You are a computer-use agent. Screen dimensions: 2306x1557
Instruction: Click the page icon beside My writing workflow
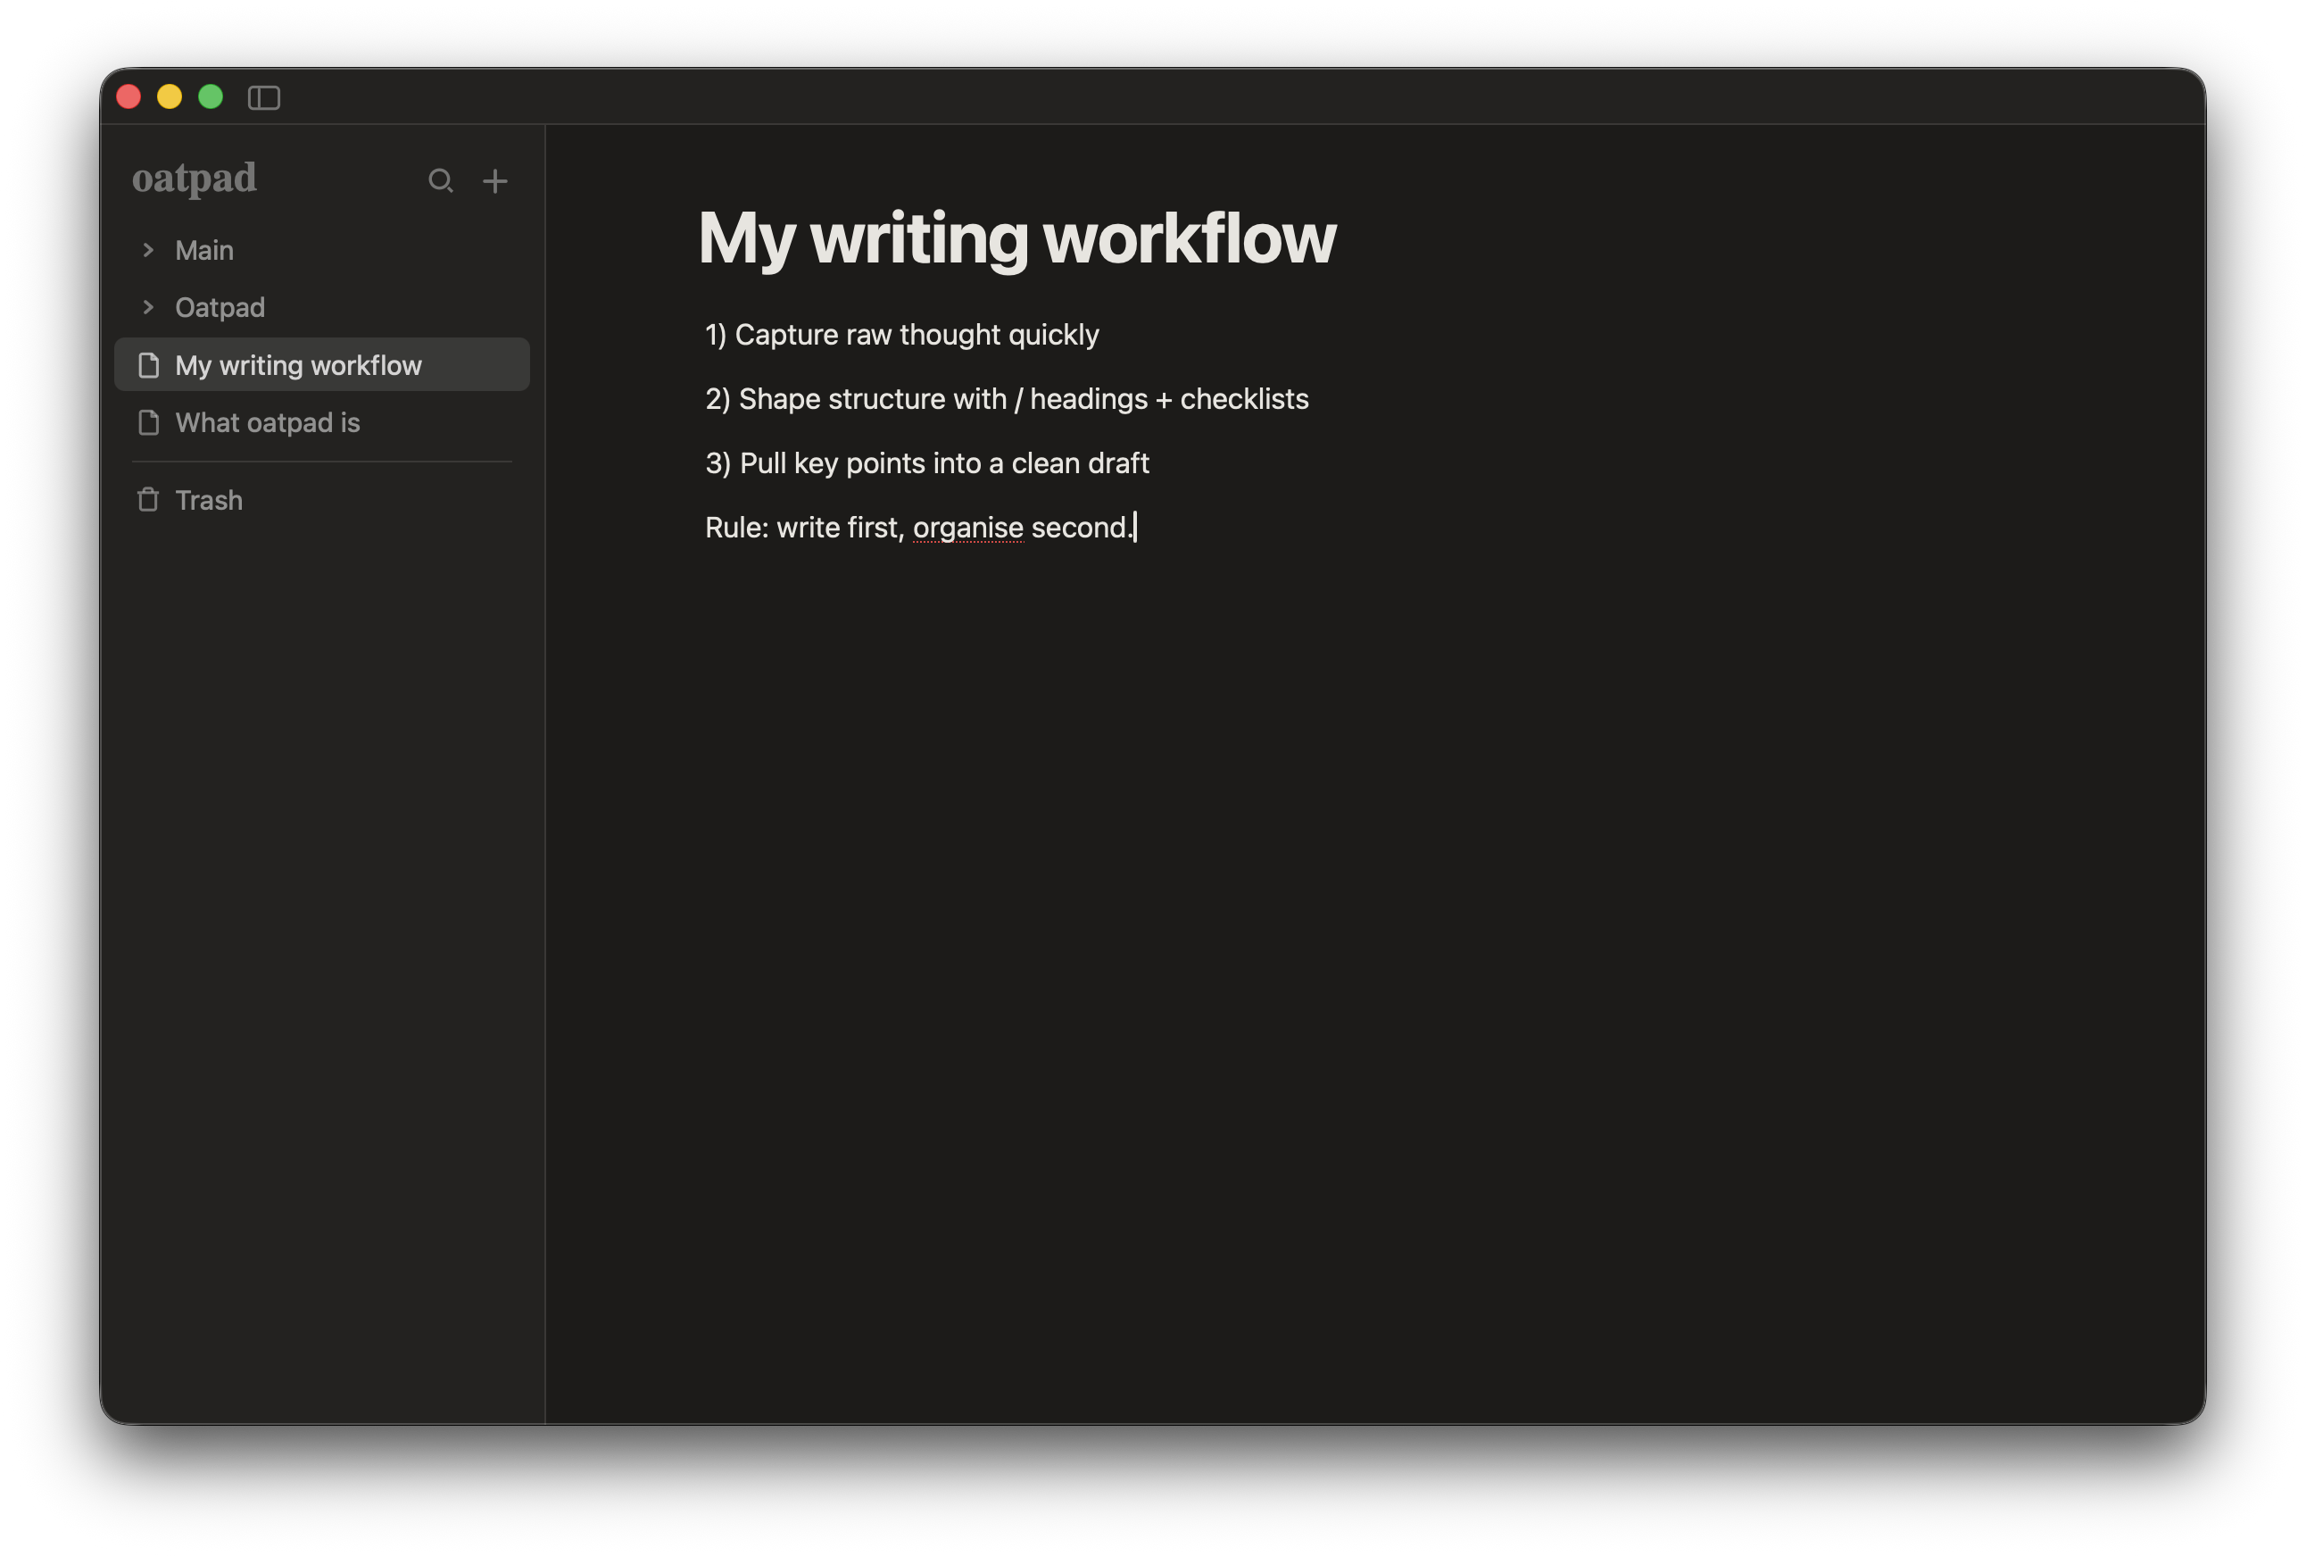click(149, 364)
